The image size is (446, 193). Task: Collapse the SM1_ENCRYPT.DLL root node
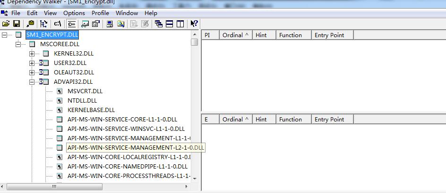(x=5, y=34)
